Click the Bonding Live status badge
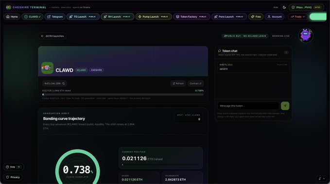The width and height of the screenshot is (330, 184). 281,36
